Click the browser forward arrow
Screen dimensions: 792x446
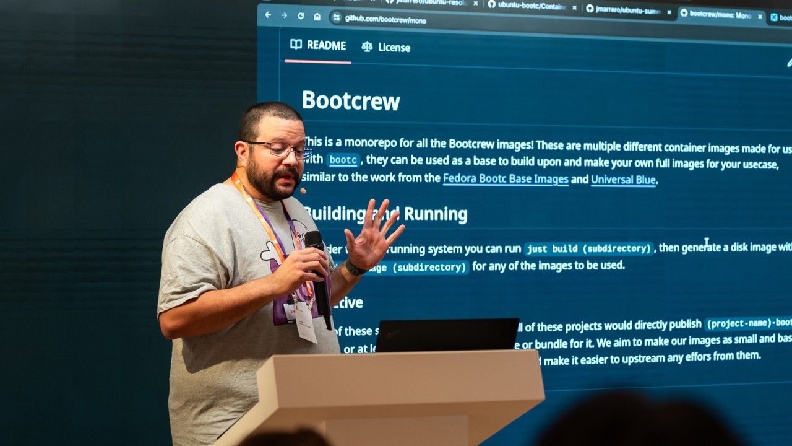click(x=284, y=15)
